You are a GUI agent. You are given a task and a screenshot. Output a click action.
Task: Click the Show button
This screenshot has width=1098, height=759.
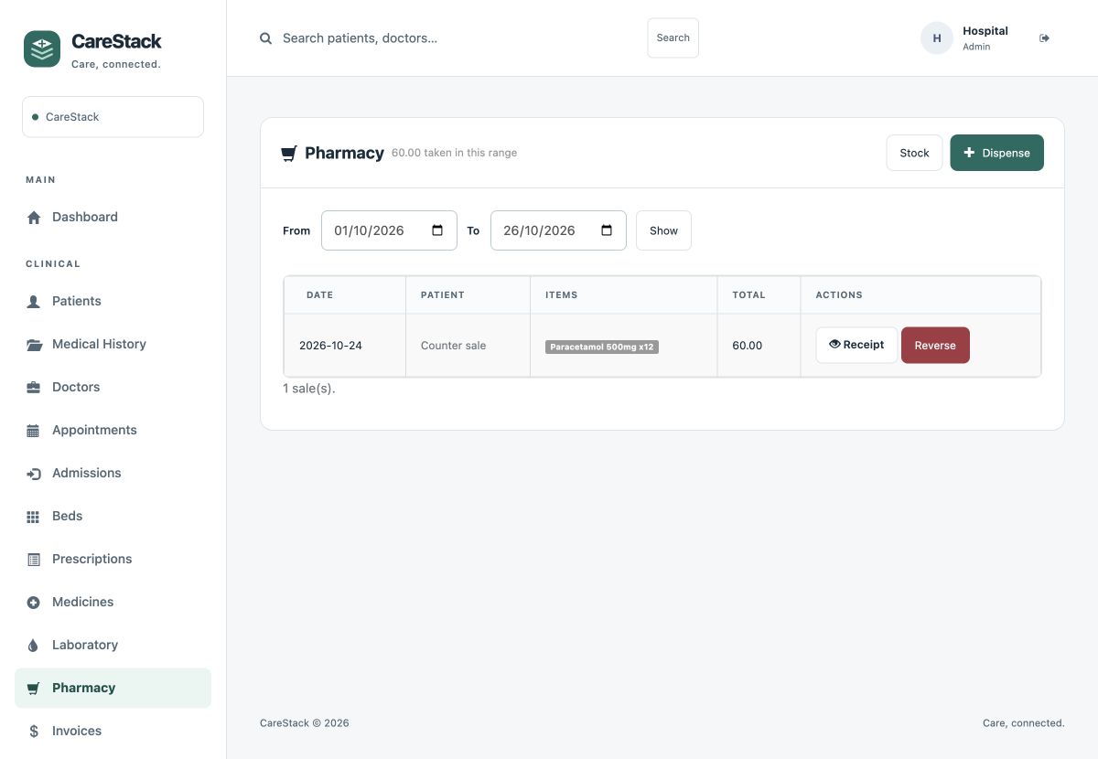663,230
